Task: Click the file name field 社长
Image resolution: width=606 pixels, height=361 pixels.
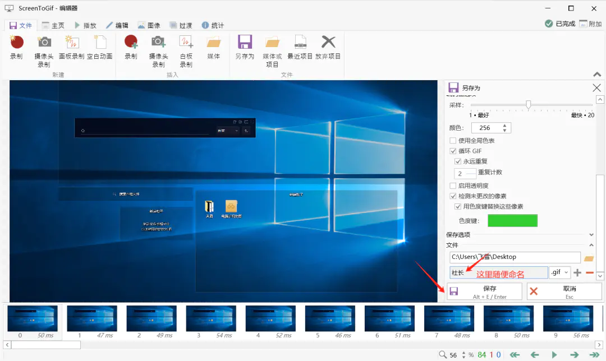Action: [x=499, y=272]
